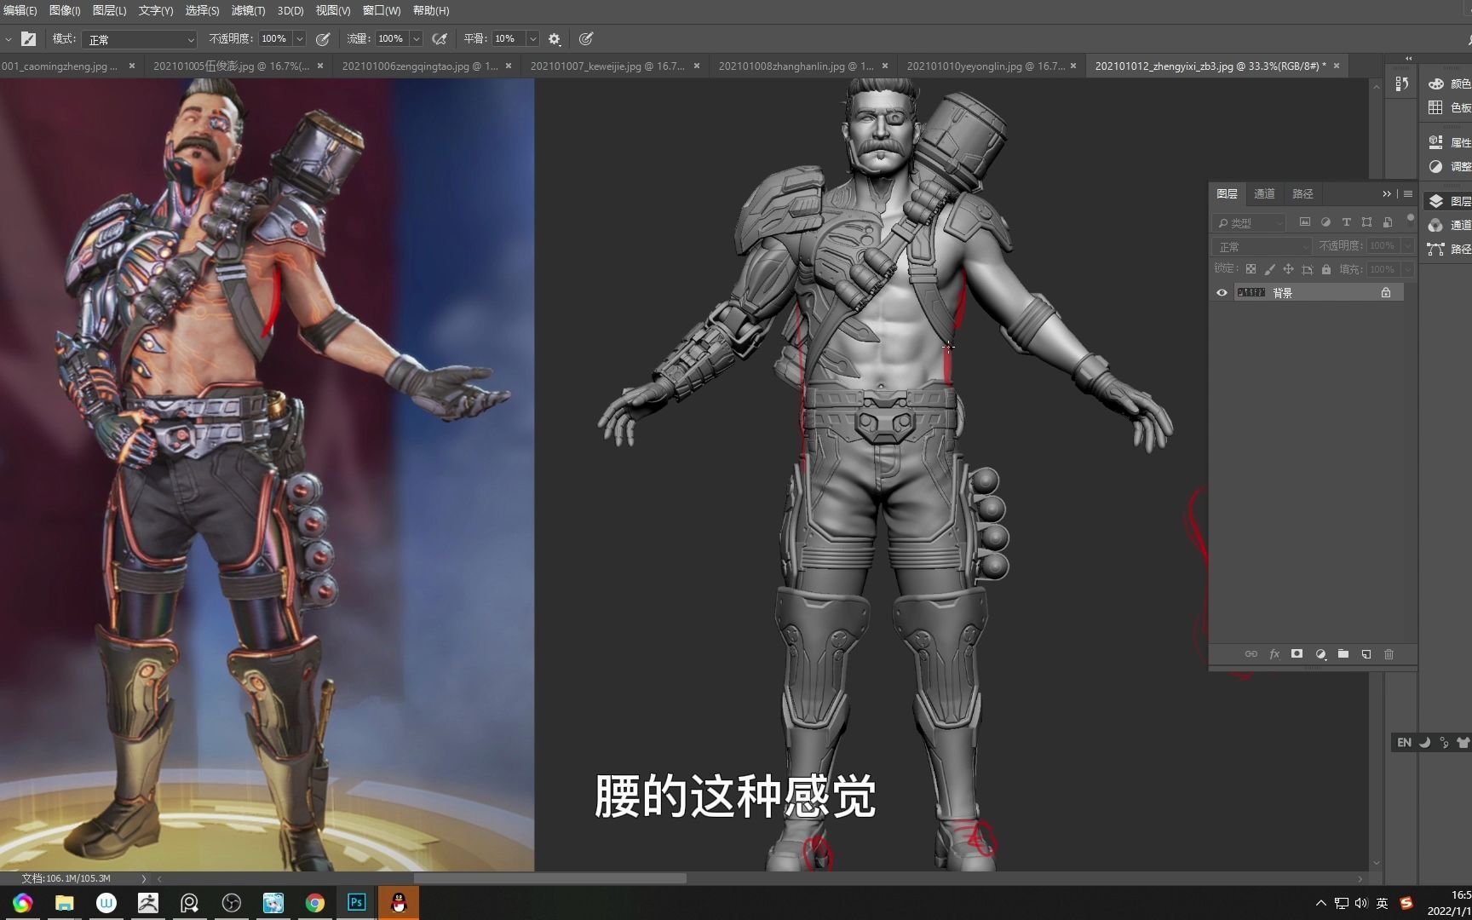Click the link layers icon

click(x=1251, y=653)
